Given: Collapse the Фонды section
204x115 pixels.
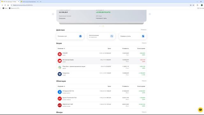Looking at the screenshot, I should (x=144, y=112).
